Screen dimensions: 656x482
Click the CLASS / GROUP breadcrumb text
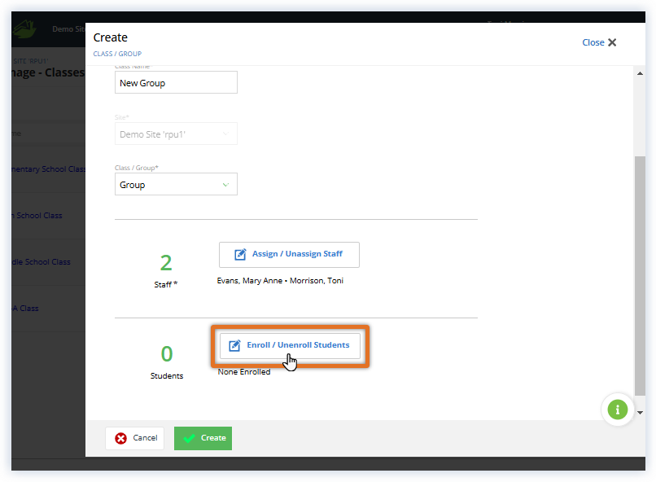pyautogui.click(x=117, y=54)
